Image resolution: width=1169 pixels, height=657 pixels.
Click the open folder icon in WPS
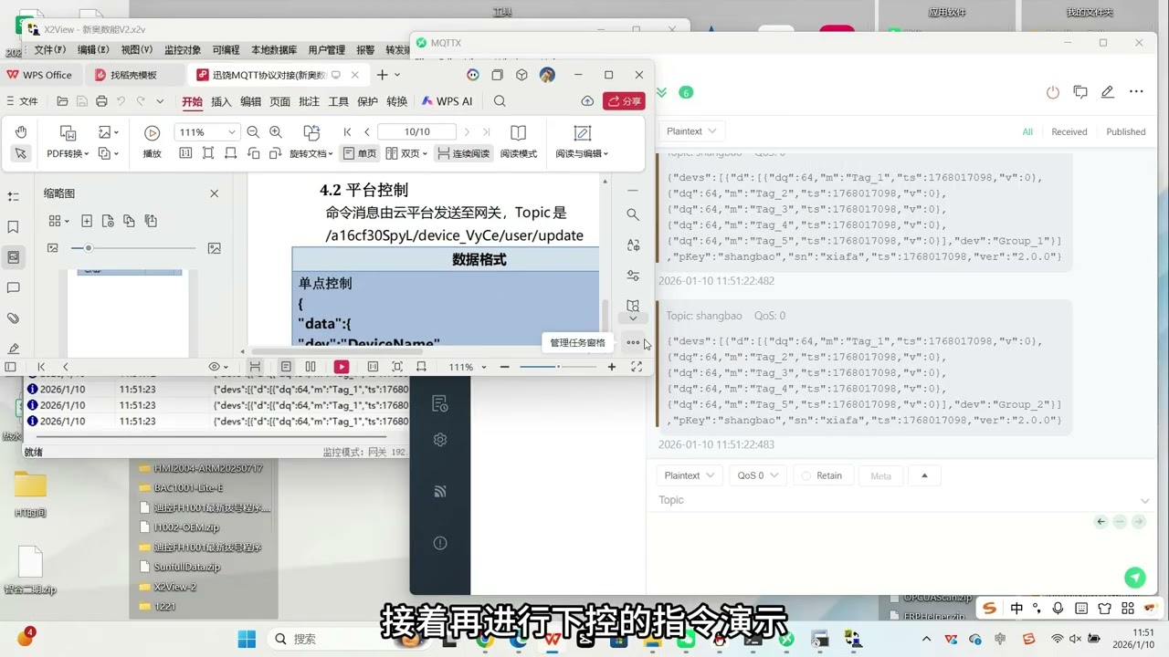coord(62,101)
